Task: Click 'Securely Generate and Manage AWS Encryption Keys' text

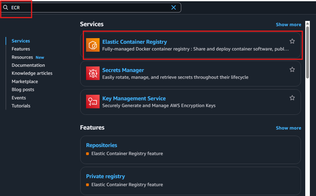Action: [x=159, y=106]
